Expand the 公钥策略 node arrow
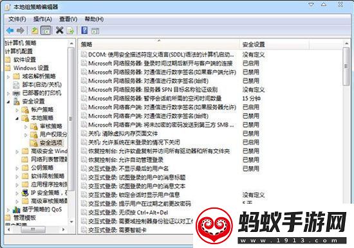The height and width of the screenshot is (248, 354). (17, 168)
